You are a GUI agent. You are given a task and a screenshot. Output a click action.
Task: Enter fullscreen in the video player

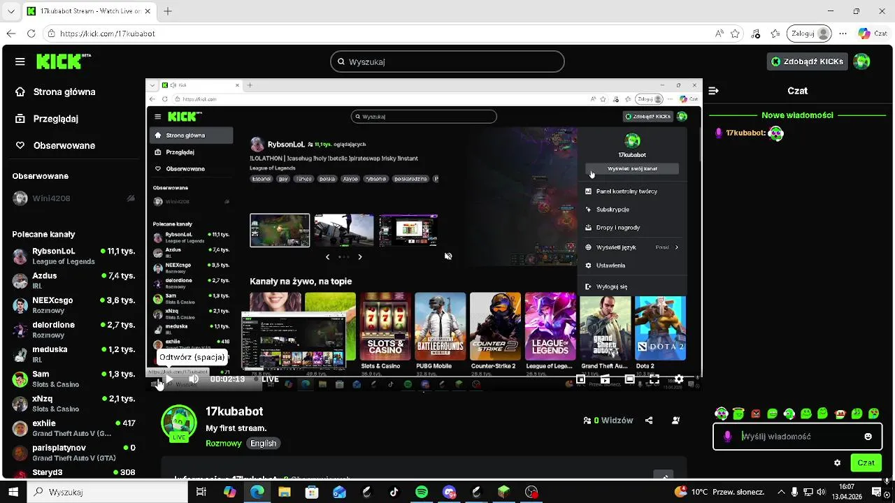tap(654, 379)
